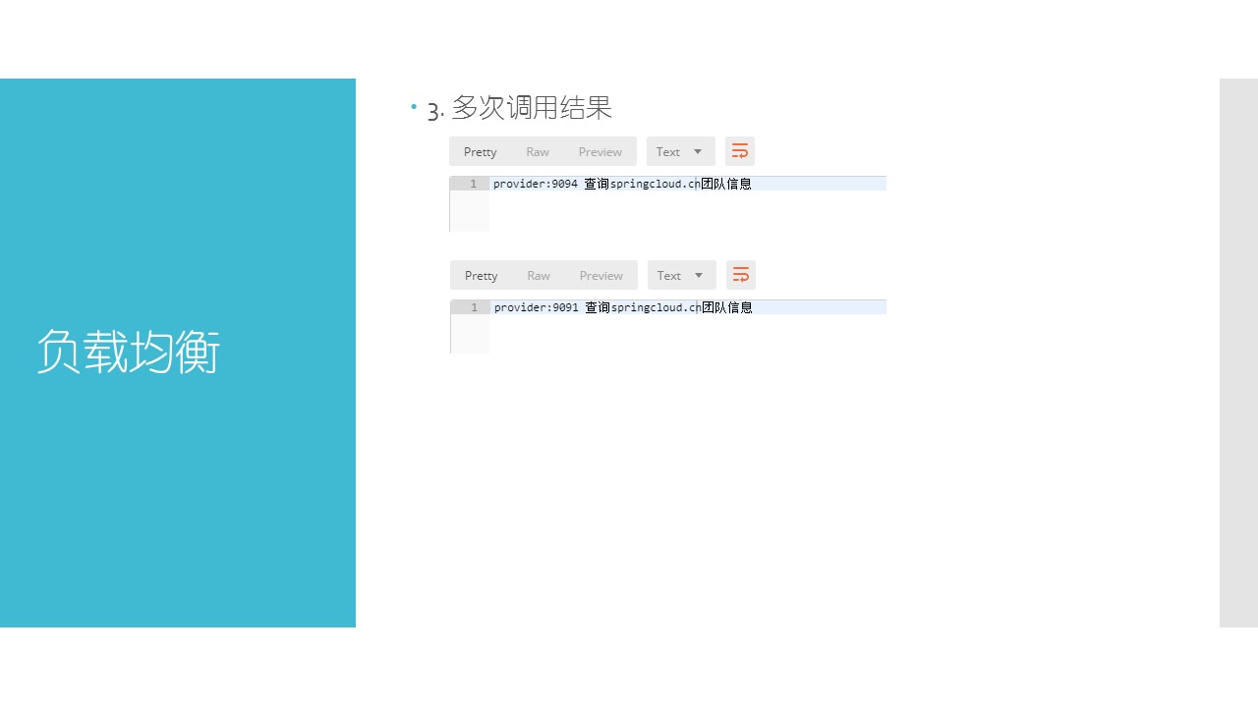Select Pretty tab above the provider:9094 response

[x=480, y=151]
